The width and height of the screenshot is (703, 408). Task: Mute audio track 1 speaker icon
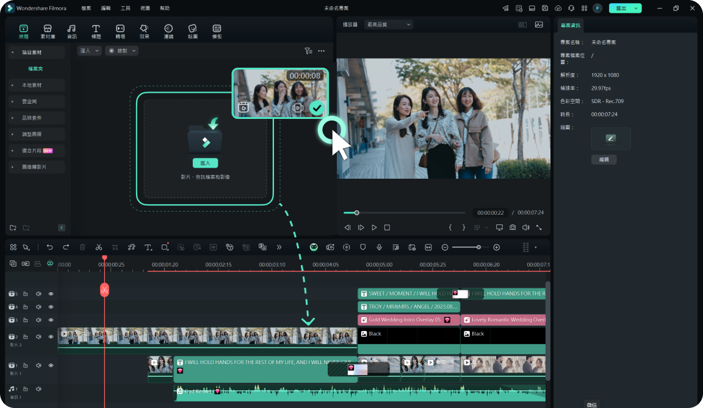click(x=38, y=388)
